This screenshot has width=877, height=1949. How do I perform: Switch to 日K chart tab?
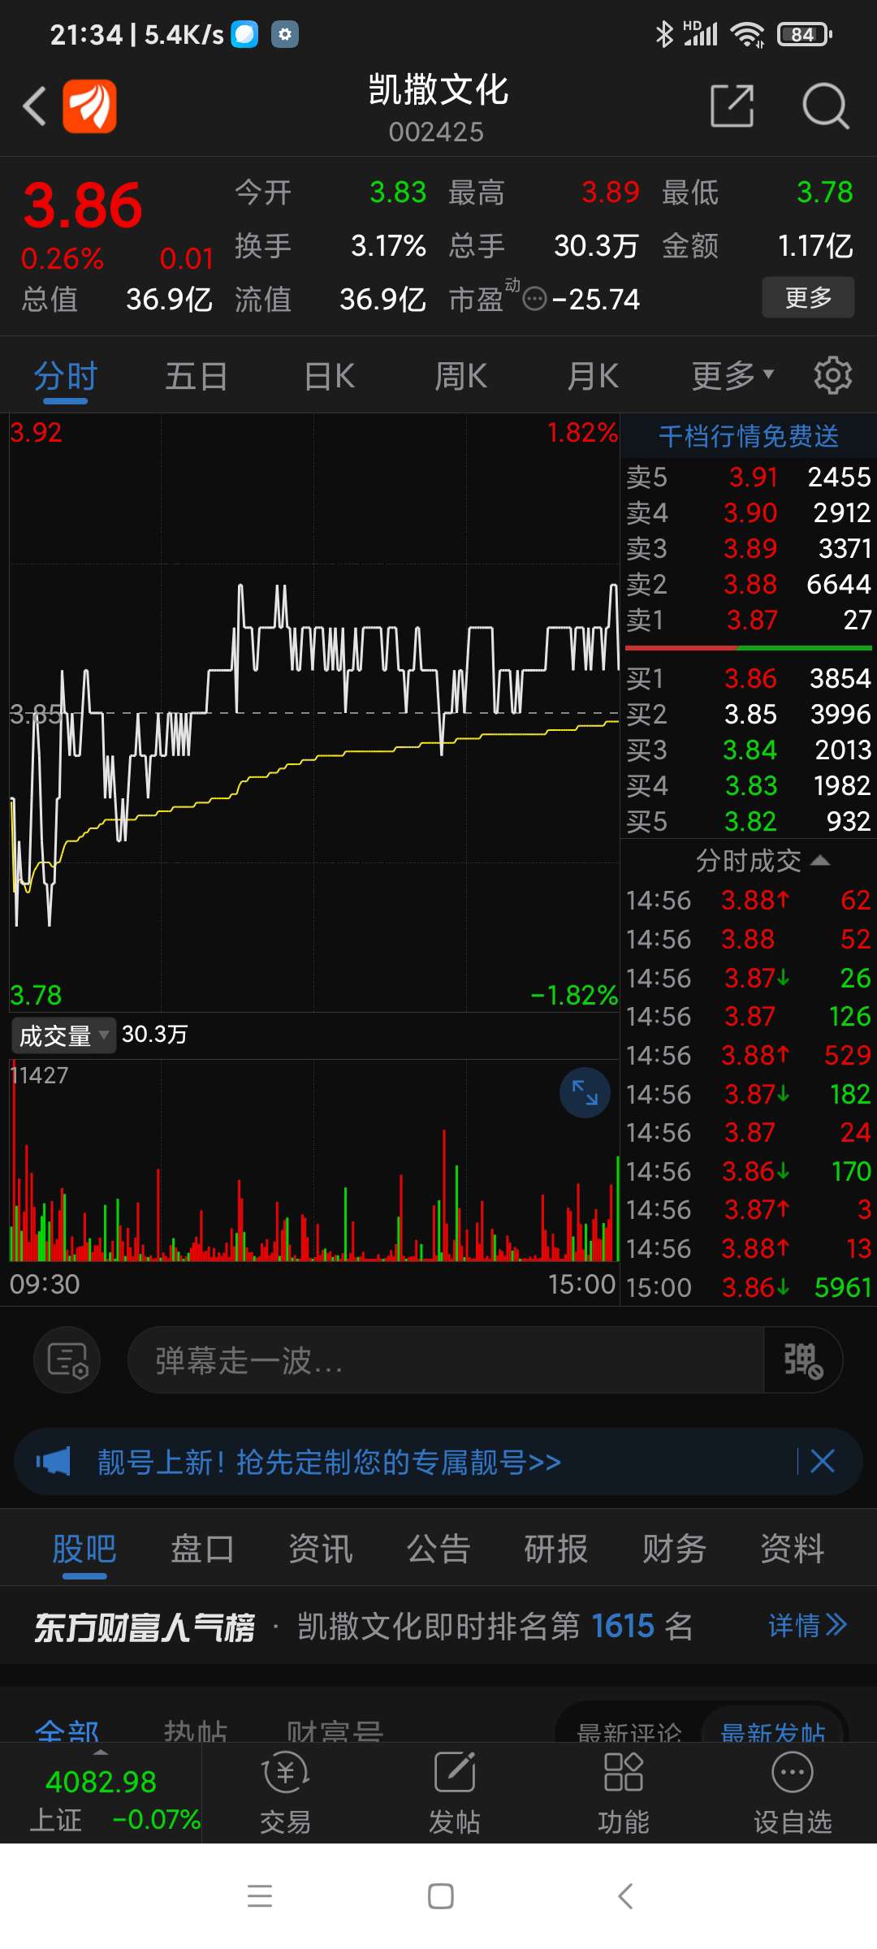point(330,377)
